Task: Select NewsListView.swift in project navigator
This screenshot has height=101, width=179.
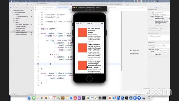Action: (21, 32)
